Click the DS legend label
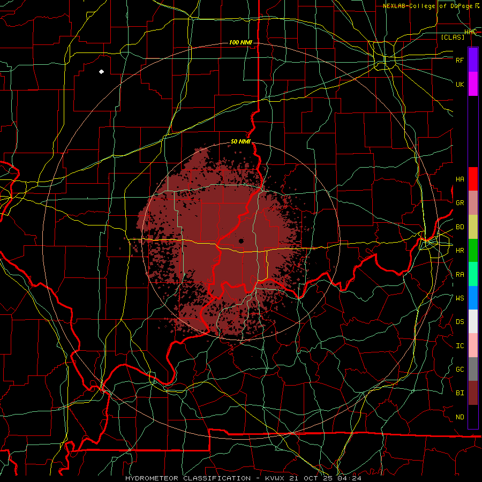482x482 pixels. pos(460,322)
